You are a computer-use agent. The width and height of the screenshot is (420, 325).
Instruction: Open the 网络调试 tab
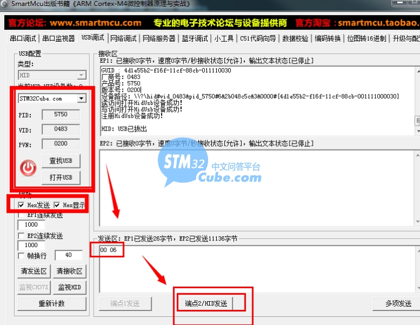(124, 38)
